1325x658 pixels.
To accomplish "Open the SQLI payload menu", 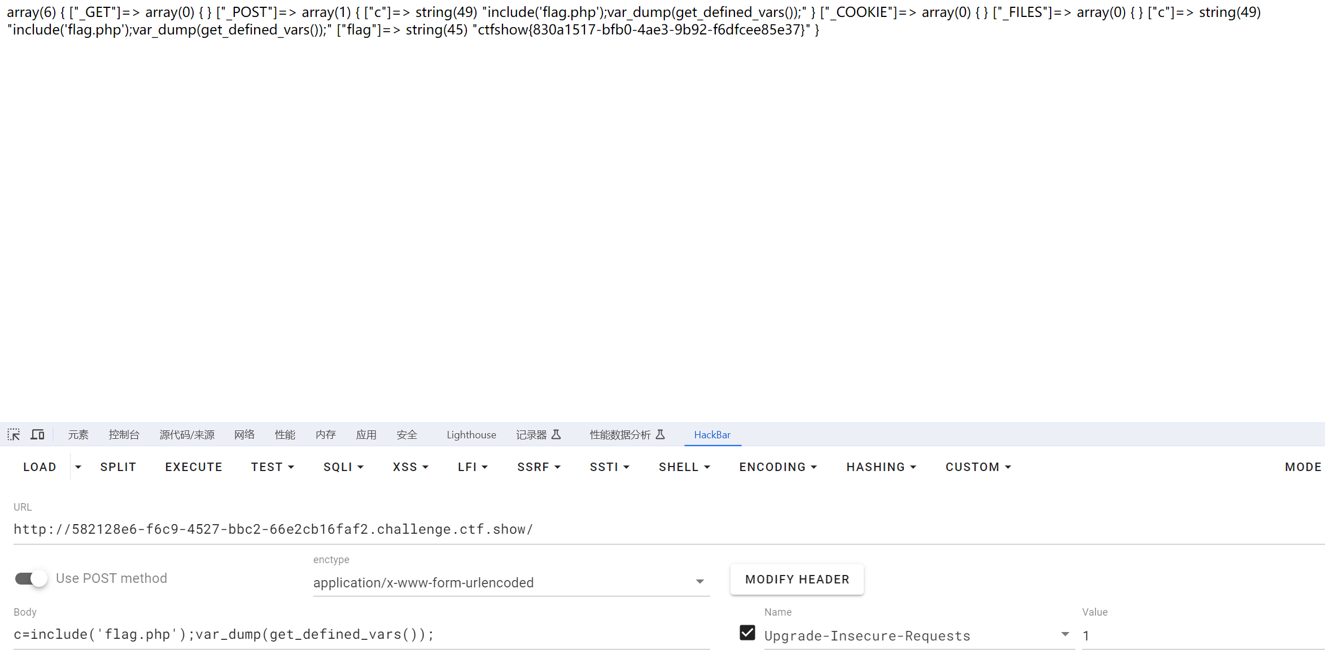I will coord(343,467).
